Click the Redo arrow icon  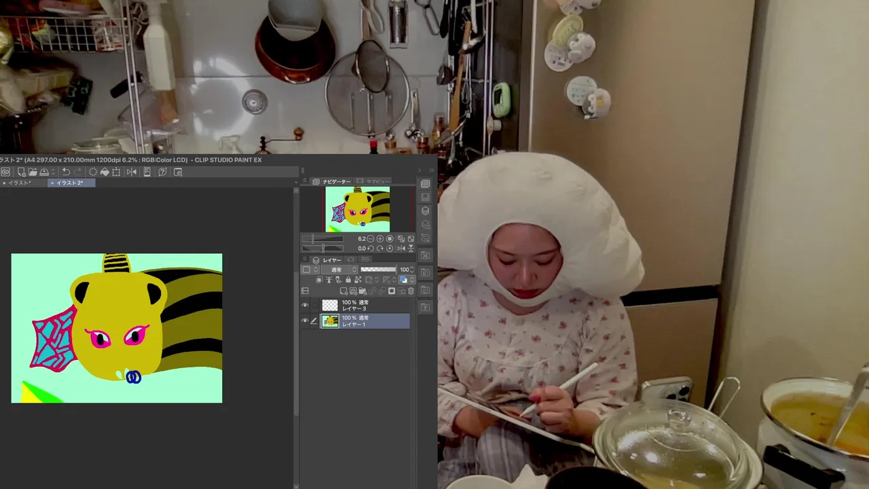pyautogui.click(x=77, y=172)
